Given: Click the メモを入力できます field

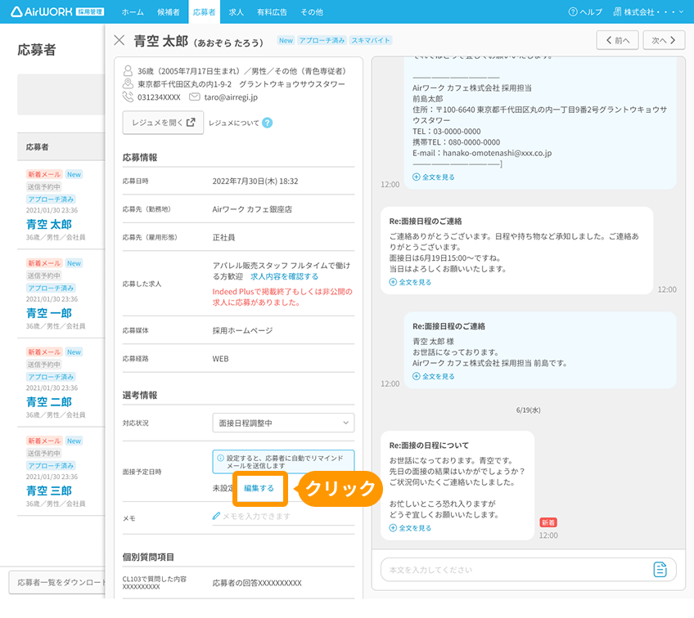Looking at the screenshot, I should click(283, 516).
